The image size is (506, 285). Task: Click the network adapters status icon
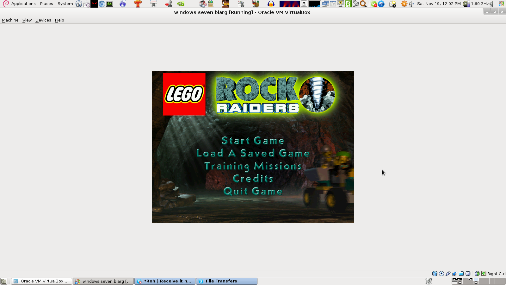tap(455, 274)
